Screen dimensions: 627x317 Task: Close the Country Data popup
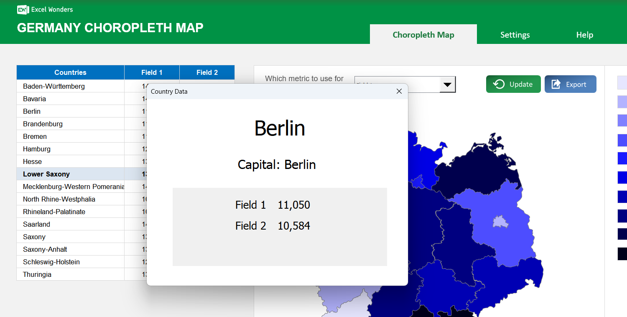click(399, 91)
